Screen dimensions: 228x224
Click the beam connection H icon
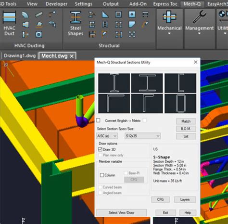tap(92, 34)
